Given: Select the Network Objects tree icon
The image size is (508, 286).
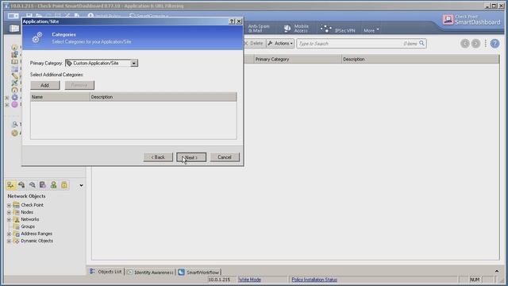Looking at the screenshot, I should pyautogui.click(x=10, y=185).
